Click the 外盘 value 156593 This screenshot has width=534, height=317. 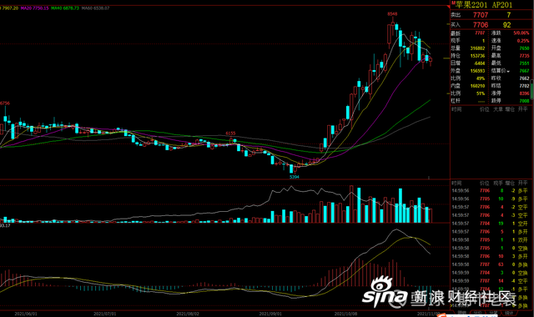point(477,71)
